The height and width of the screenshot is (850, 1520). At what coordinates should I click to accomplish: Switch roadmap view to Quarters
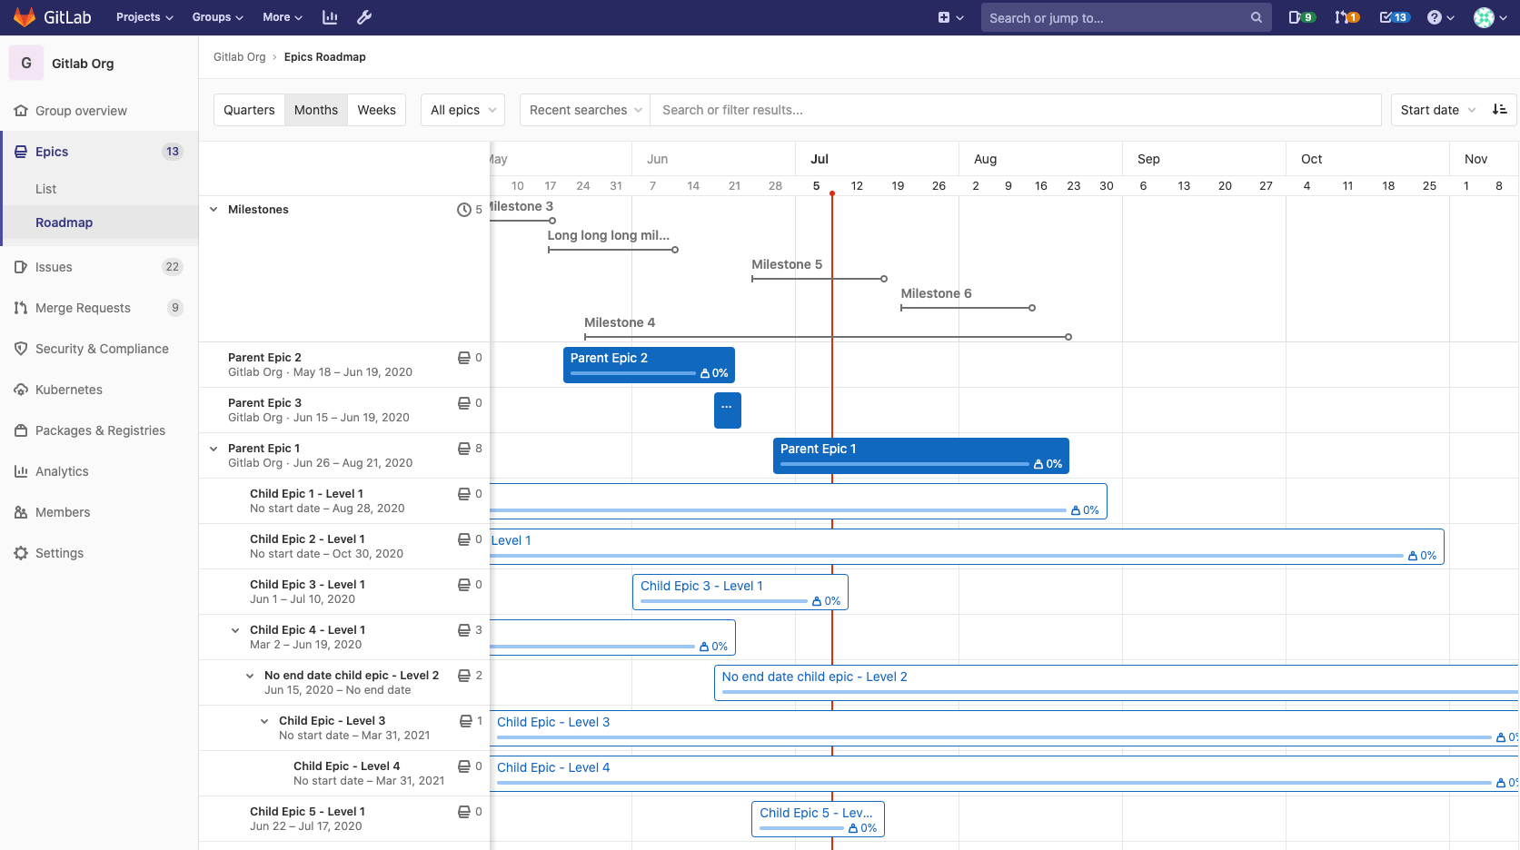[249, 109]
